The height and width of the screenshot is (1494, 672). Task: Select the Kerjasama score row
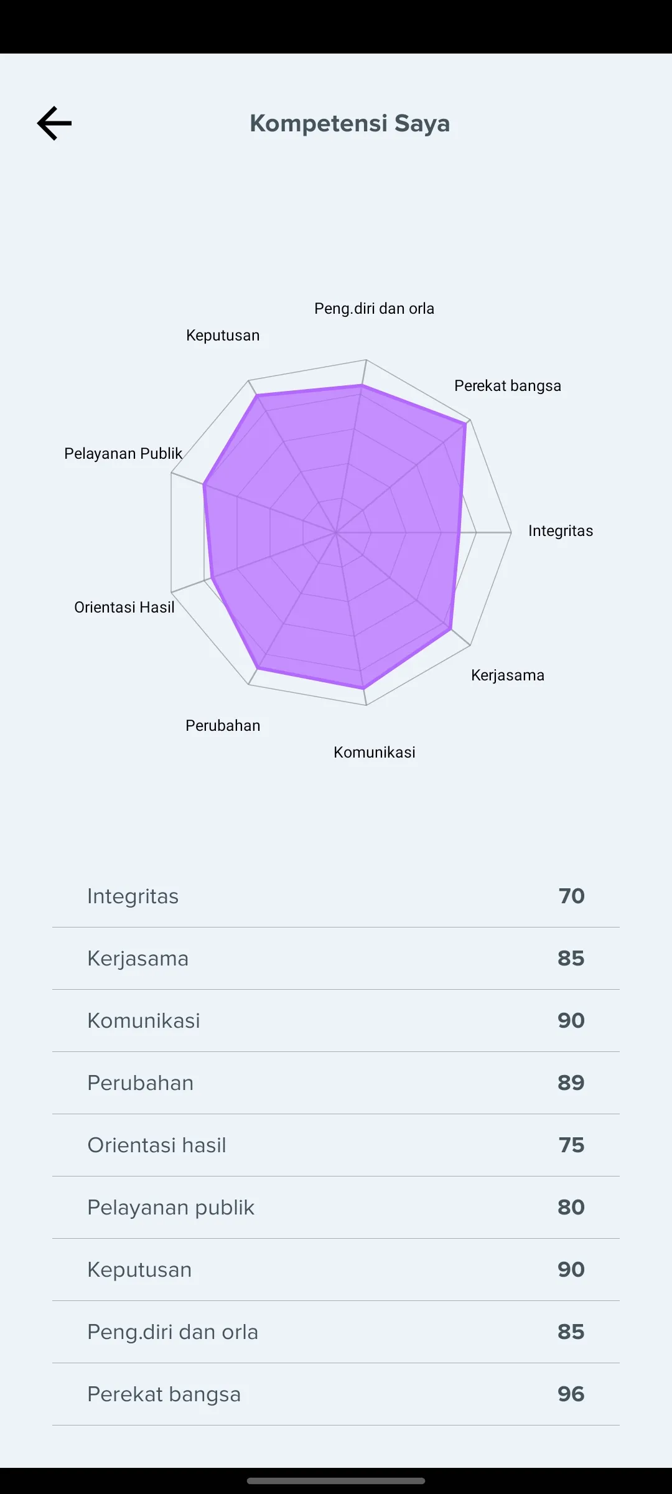(336, 959)
